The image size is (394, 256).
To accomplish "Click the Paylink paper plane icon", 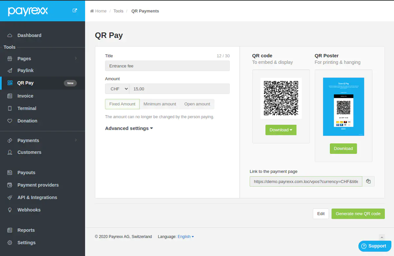I will click(x=10, y=70).
